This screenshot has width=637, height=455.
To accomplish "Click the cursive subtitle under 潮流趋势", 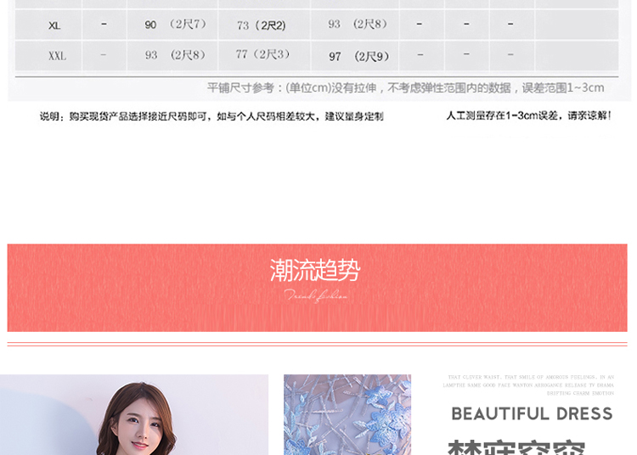I will tap(315, 295).
